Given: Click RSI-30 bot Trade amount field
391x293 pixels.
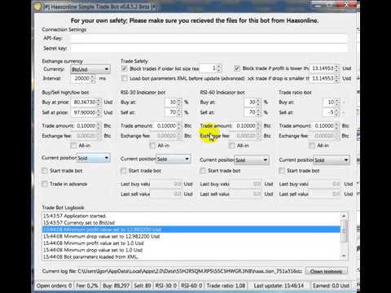Looking at the screenshot, I should 169,126.
